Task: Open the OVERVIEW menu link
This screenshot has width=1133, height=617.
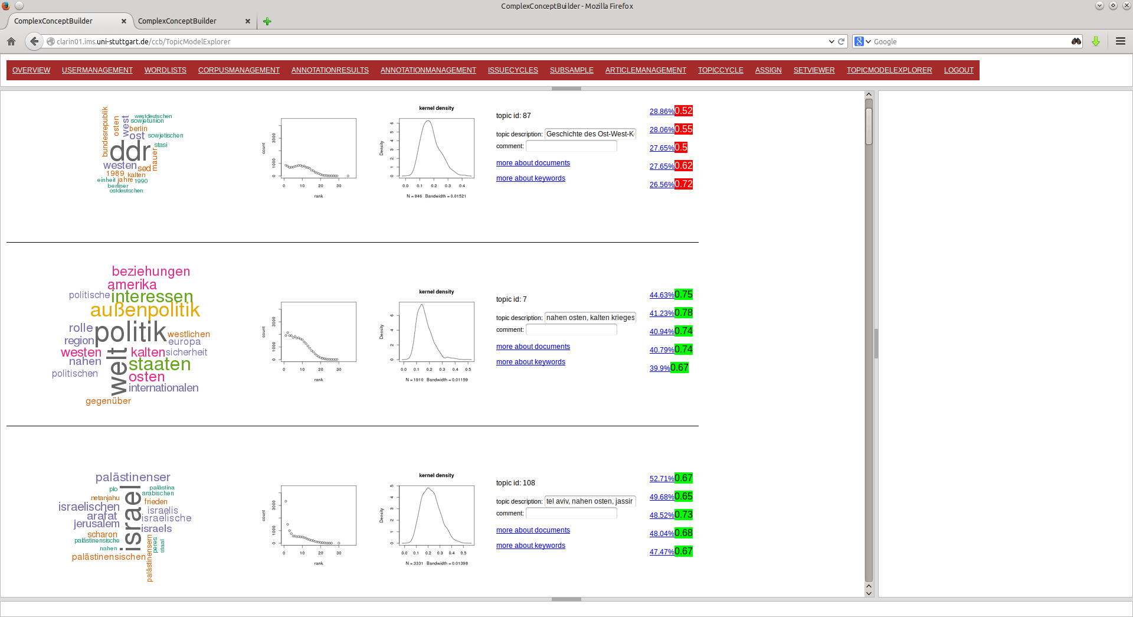Action: (31, 70)
